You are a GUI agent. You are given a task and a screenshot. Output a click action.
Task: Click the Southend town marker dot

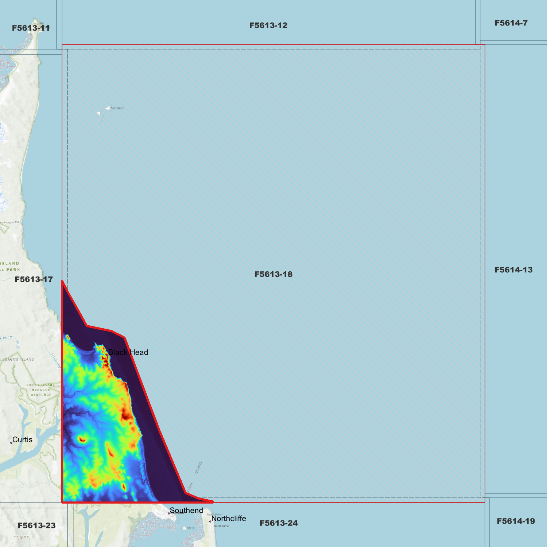(x=169, y=513)
